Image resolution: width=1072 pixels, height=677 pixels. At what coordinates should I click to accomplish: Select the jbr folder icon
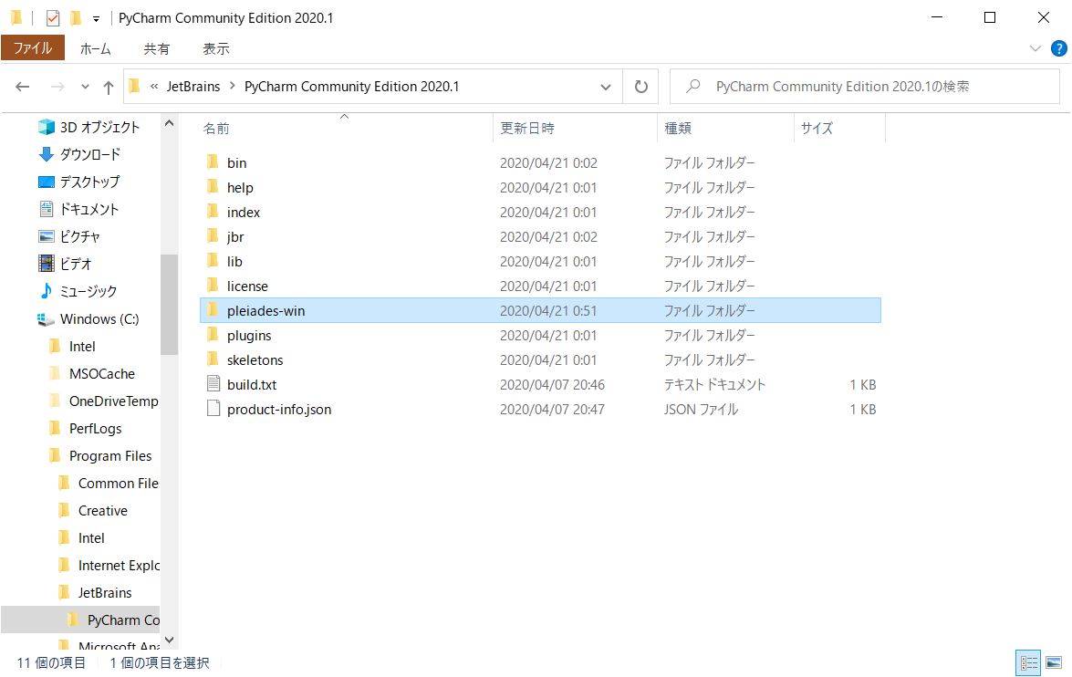[x=213, y=236]
